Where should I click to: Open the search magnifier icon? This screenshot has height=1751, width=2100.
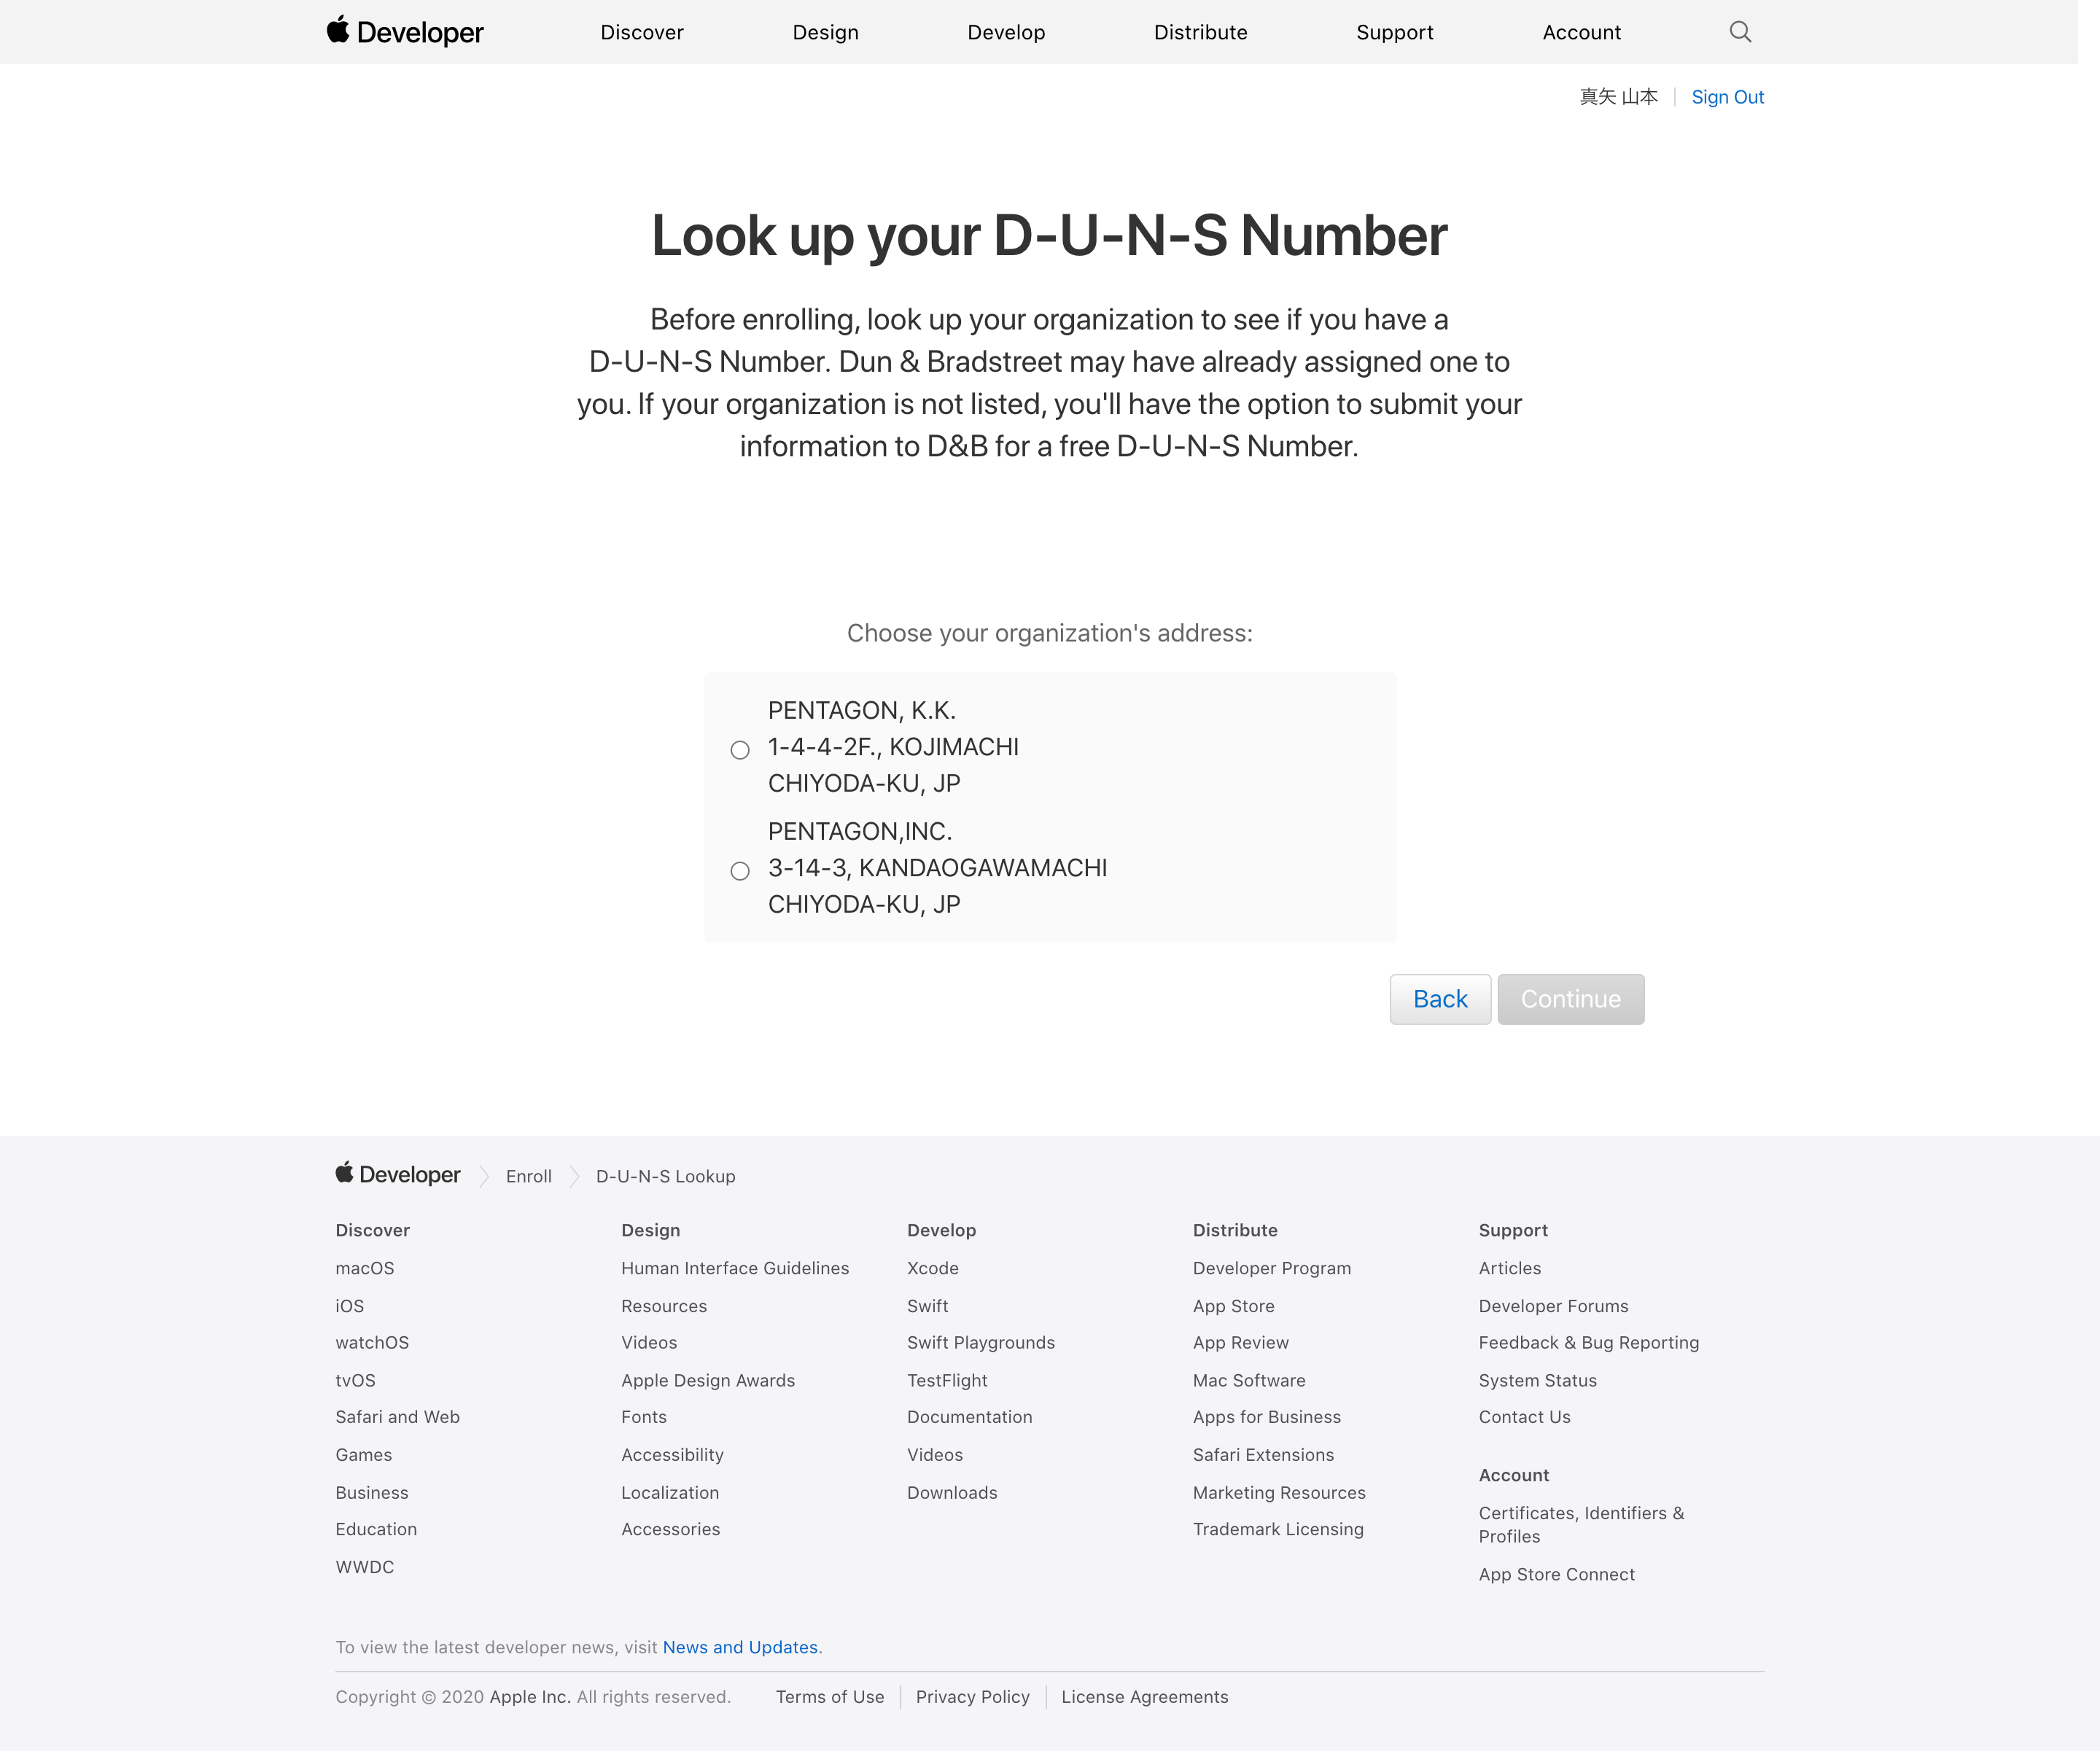[x=1740, y=32]
